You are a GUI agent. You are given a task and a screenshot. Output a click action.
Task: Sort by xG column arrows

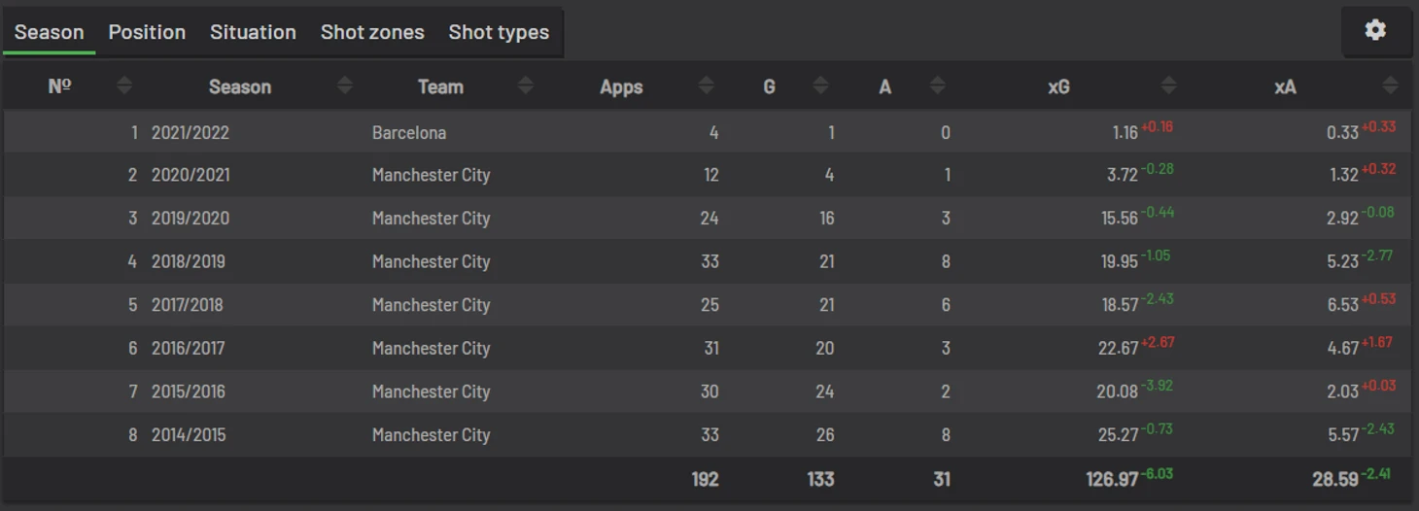coord(1169,85)
